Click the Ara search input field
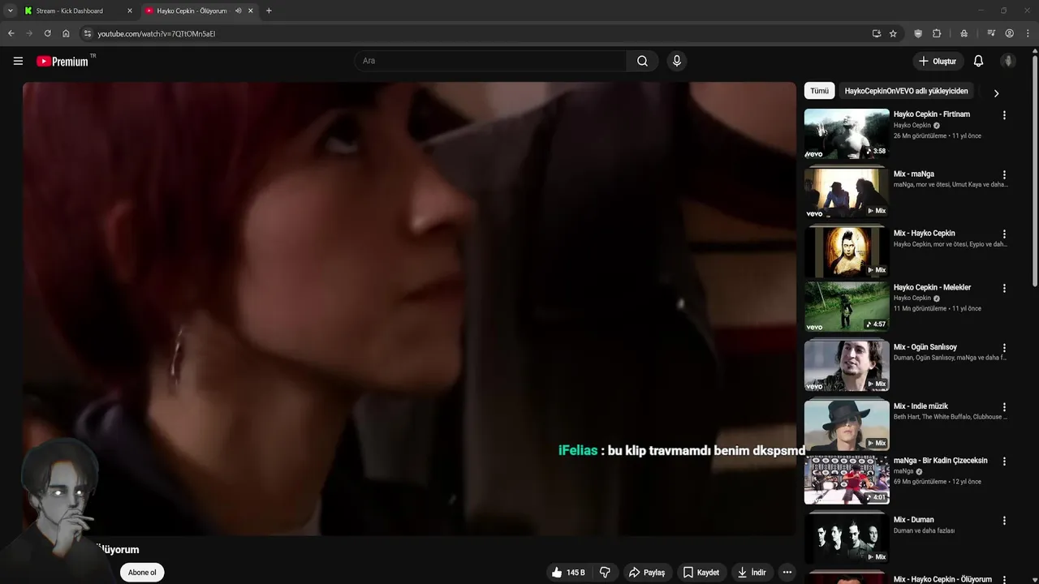The image size is (1039, 584). pos(490,61)
